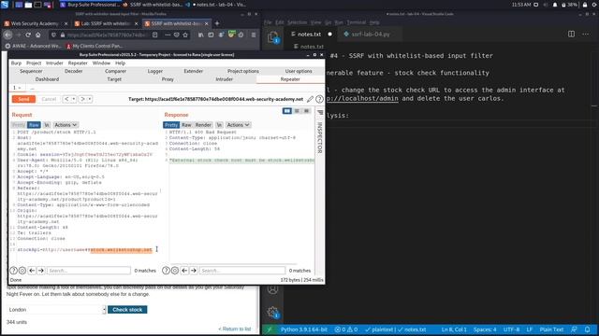Open response search settings gear icon
The height and width of the screenshot is (336, 599).
click(175, 271)
